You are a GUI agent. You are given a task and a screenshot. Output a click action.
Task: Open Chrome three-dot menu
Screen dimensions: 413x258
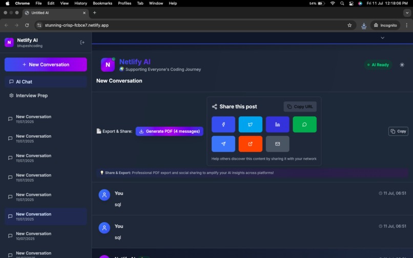[x=407, y=25]
